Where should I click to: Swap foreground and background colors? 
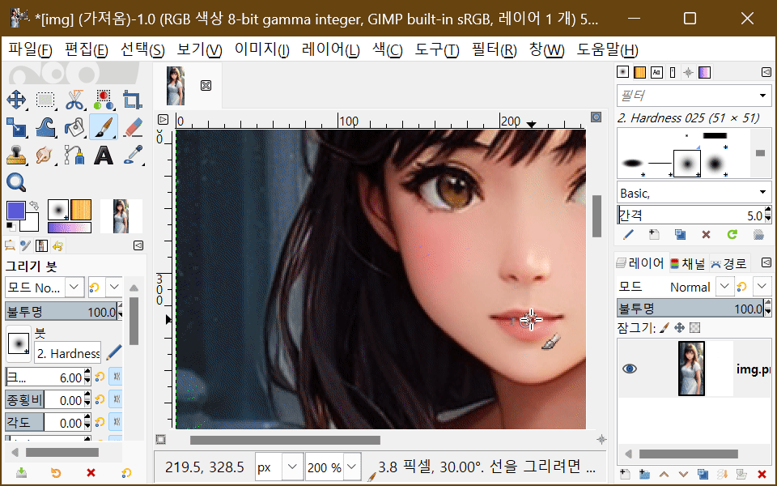[x=34, y=205]
